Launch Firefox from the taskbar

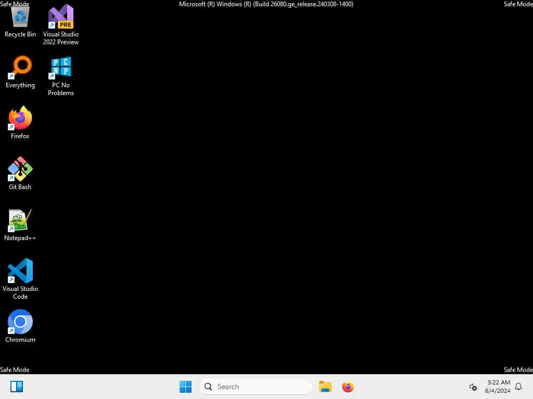click(348, 387)
